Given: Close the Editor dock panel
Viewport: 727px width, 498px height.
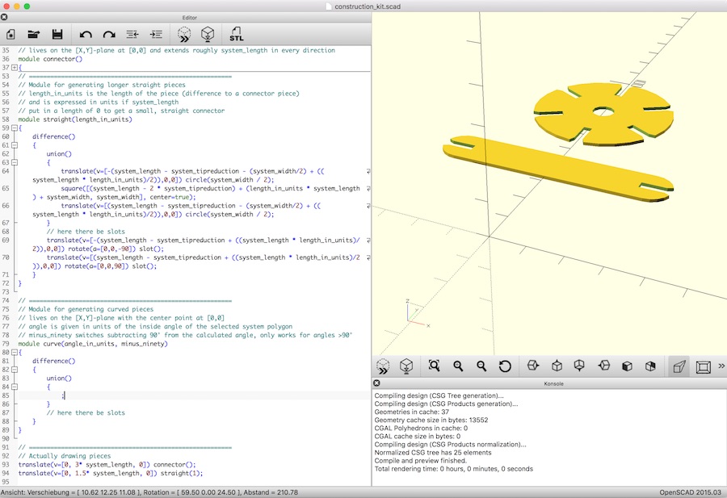Looking at the screenshot, I should pos(4,17).
